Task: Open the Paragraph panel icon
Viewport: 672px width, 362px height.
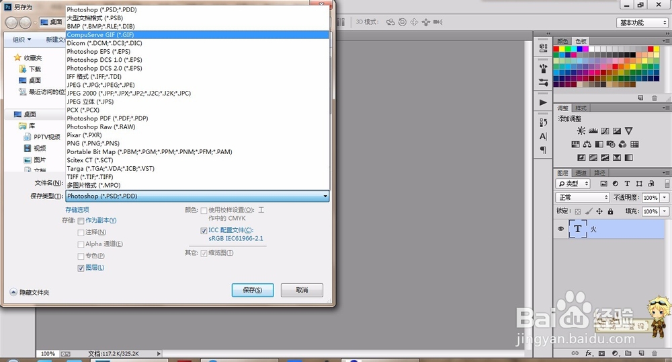Action: 543,149
